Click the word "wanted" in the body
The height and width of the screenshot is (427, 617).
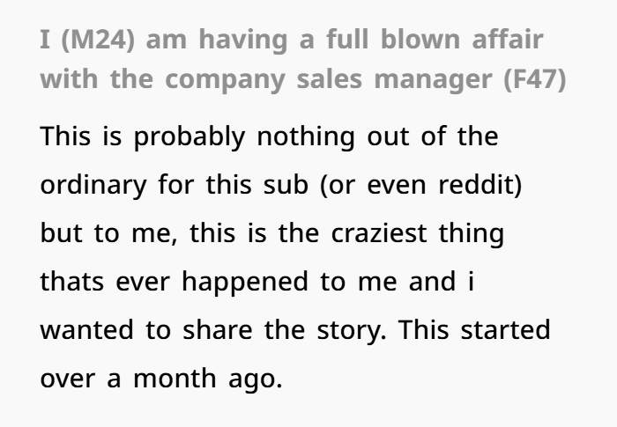pyautogui.click(x=87, y=330)
